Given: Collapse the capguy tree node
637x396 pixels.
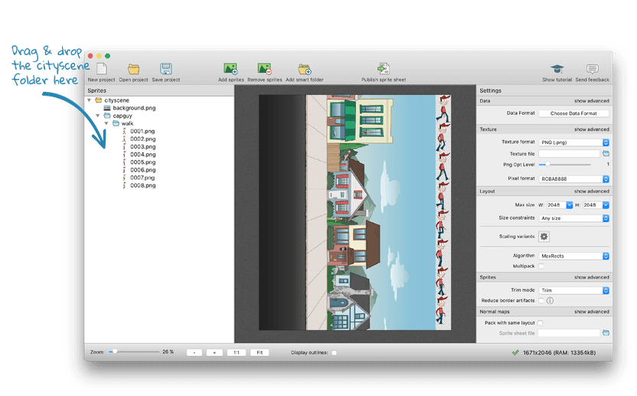Looking at the screenshot, I should (x=97, y=116).
